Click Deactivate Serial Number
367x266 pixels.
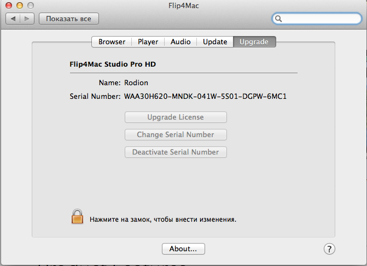(x=176, y=152)
